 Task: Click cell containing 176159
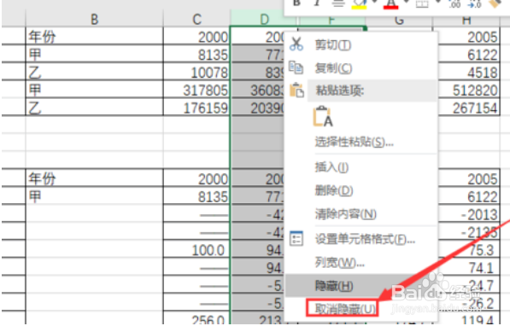click(196, 108)
